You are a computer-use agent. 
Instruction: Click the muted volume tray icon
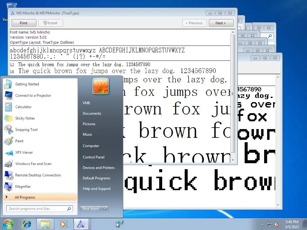pyautogui.click(x=277, y=224)
